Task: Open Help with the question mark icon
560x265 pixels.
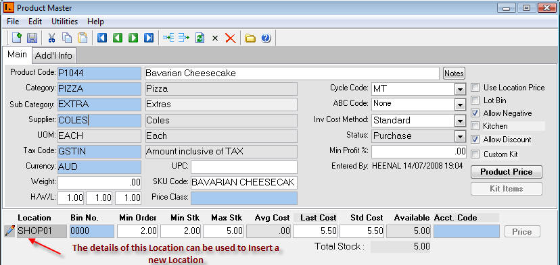Action: tap(266, 38)
